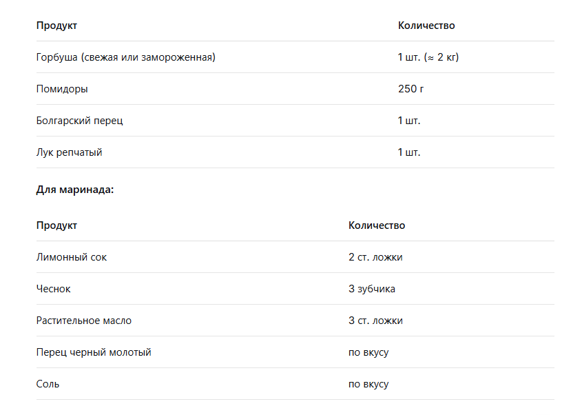The image size is (582, 415).
Task: Select the 'Перец черный молотый' cell
Action: pyautogui.click(x=94, y=352)
